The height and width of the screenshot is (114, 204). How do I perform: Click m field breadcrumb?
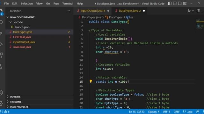point(130,17)
